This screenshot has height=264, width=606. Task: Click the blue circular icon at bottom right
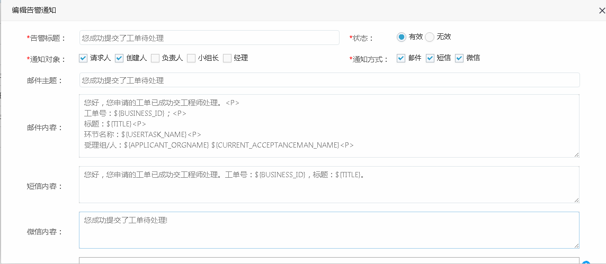pos(585,262)
